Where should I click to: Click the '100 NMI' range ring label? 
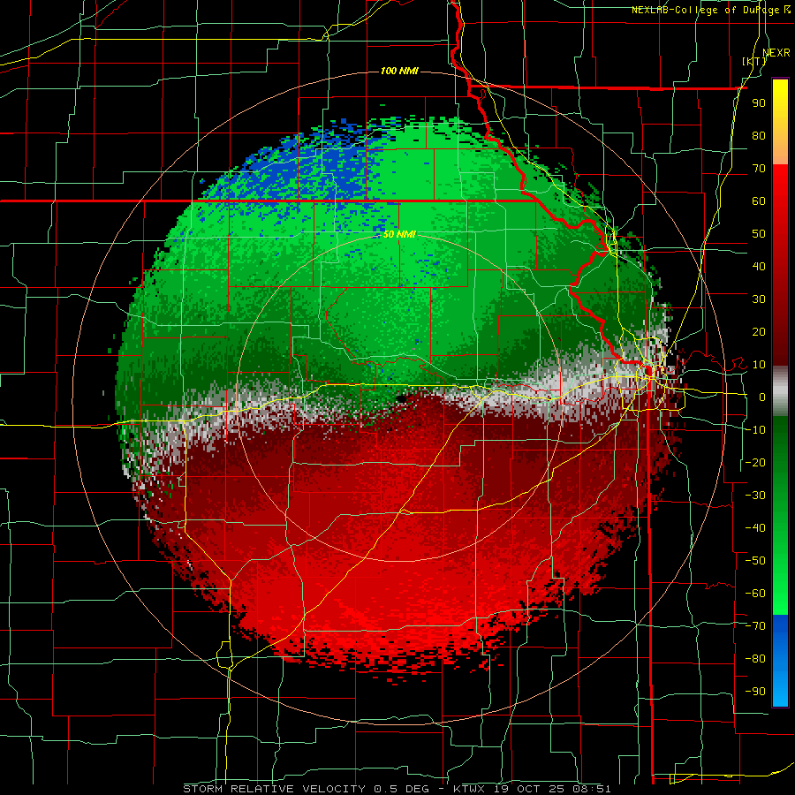tap(399, 71)
